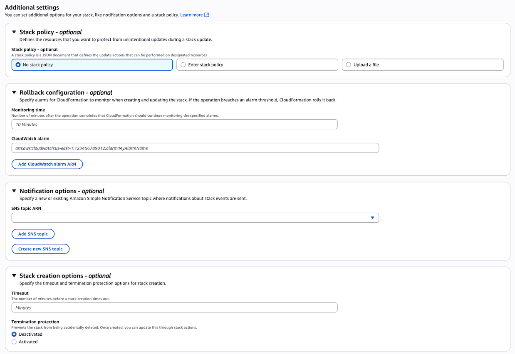The image size is (515, 354).
Task: Keep termination protection Deactivated
Action: coord(13,334)
